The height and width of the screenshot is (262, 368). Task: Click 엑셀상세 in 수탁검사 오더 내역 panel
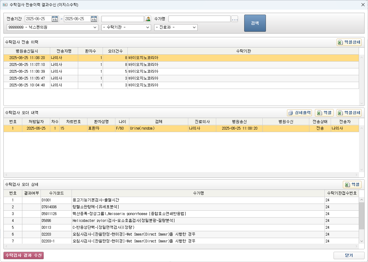point(349,113)
